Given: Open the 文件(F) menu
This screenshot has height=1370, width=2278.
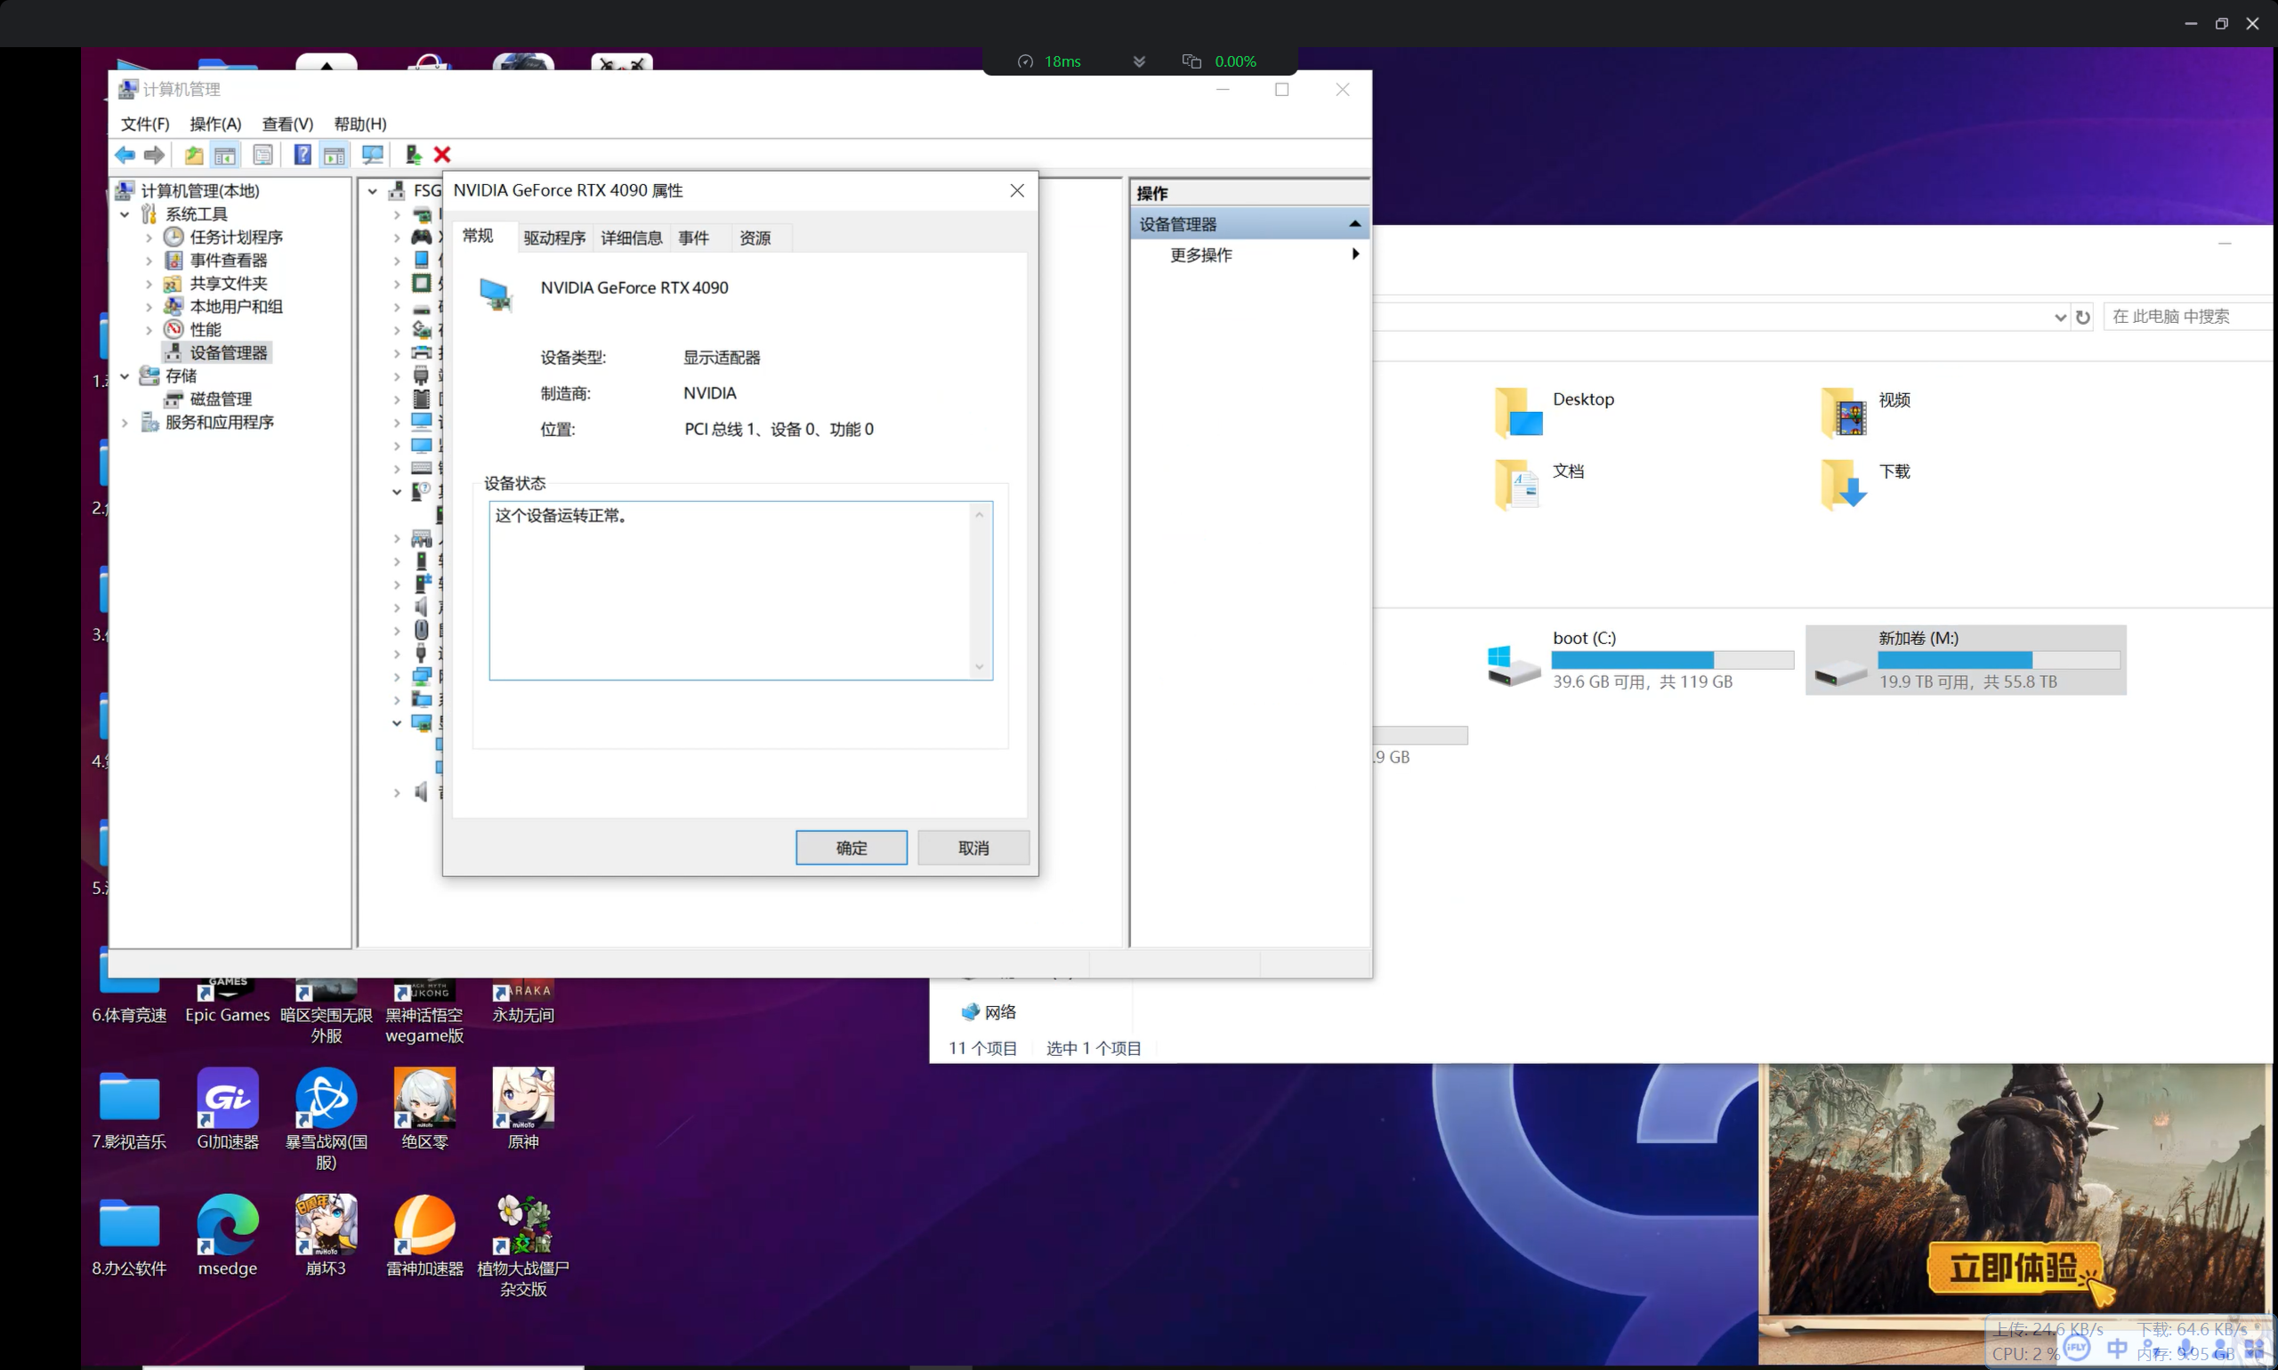Looking at the screenshot, I should 145,124.
